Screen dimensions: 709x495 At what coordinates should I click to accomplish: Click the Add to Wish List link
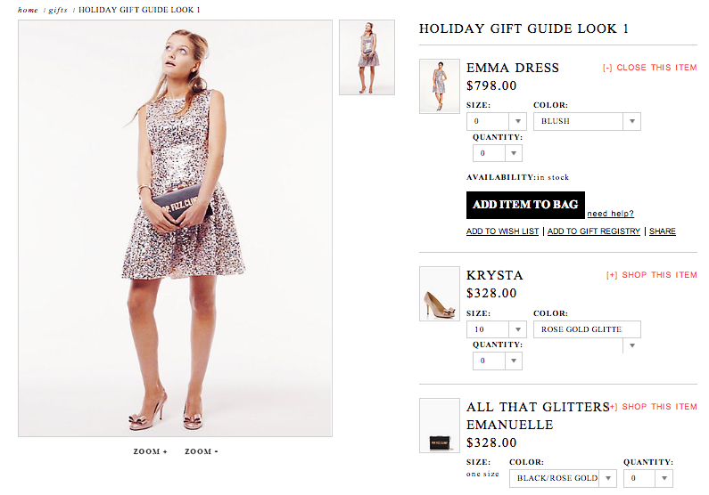coord(502,231)
